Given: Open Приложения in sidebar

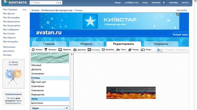Looking at the screenshot, I should point(9,47).
